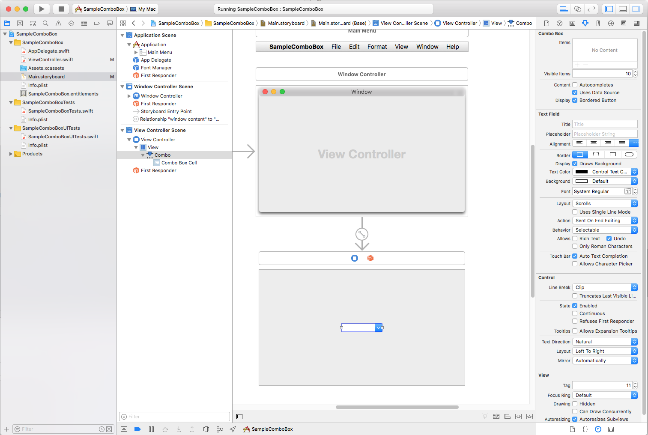Hide the navigator panel

pyautogui.click(x=609, y=9)
